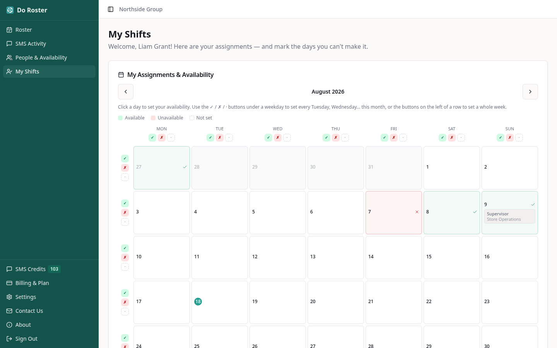Open Supervisor Store Operations shift on 9th
557x348 pixels.
[x=510, y=217]
